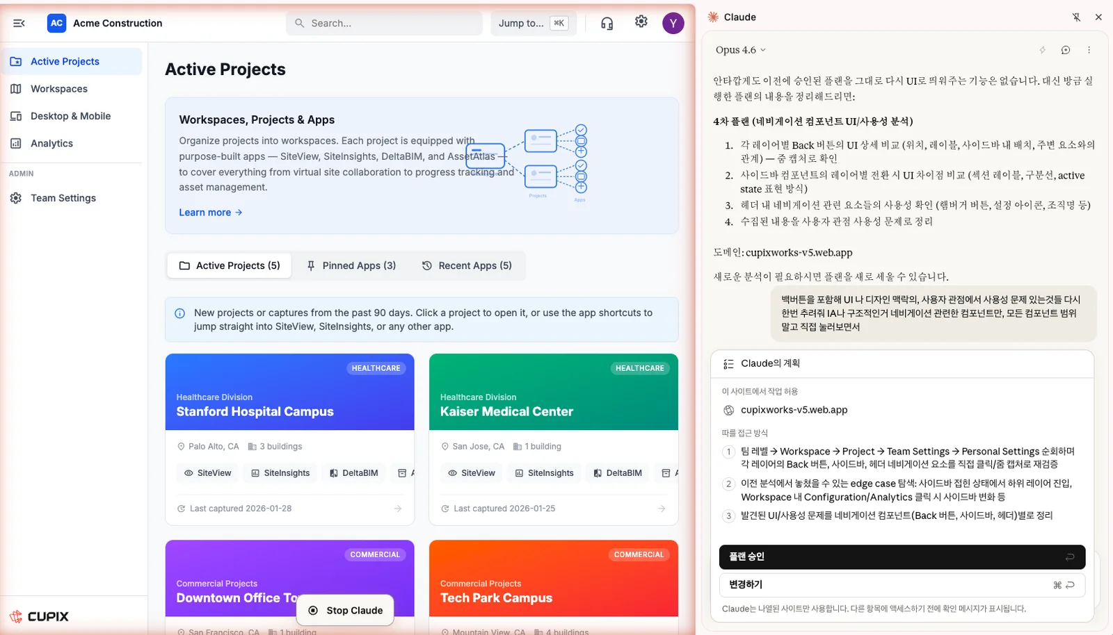
Task: Focus the Search input field
Action: point(384,23)
